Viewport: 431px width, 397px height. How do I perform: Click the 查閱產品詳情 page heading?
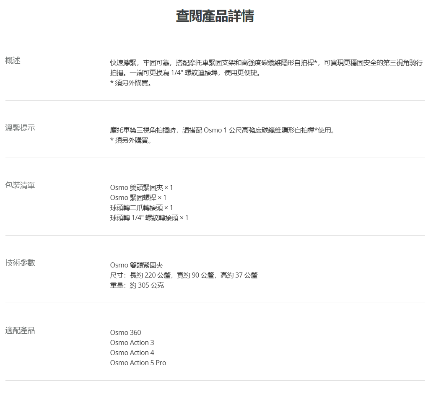[215, 16]
